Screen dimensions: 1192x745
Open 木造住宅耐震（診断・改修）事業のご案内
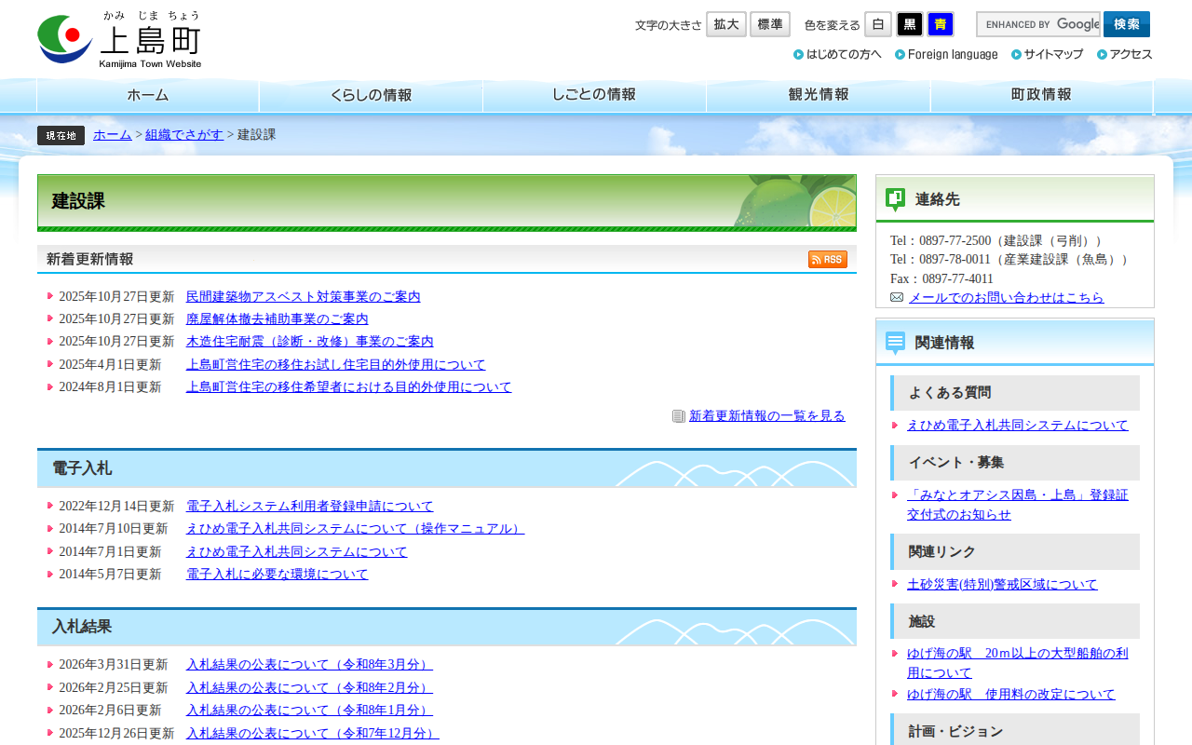(310, 342)
